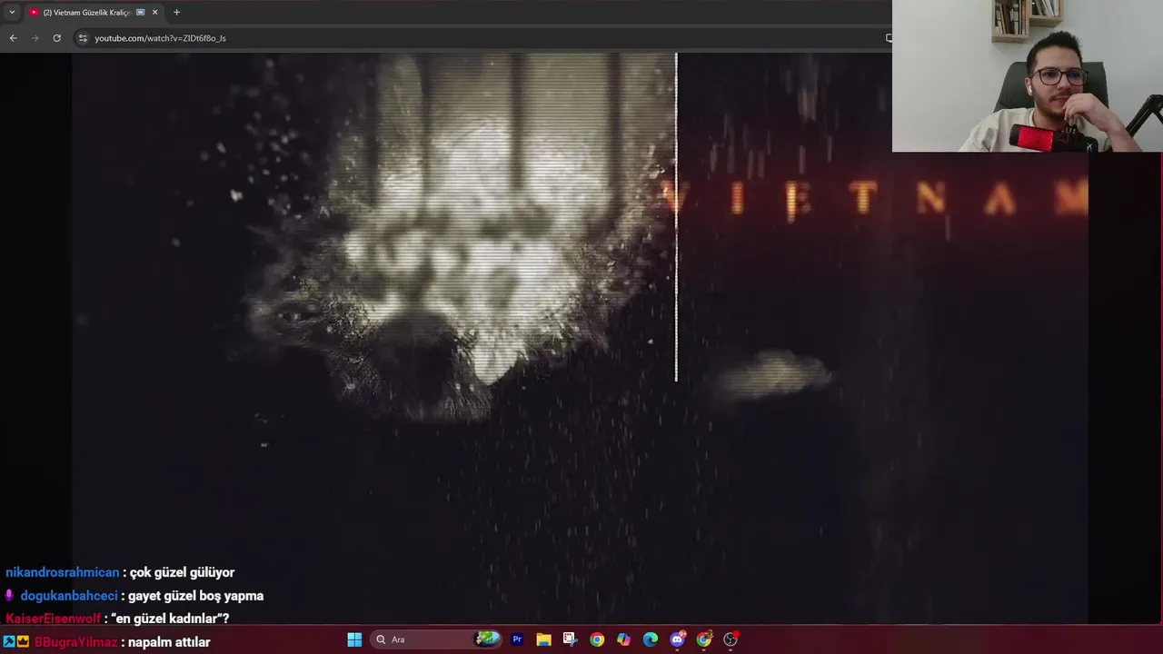
Task: Click the taskbar search box labeled Ara
Action: click(436, 639)
